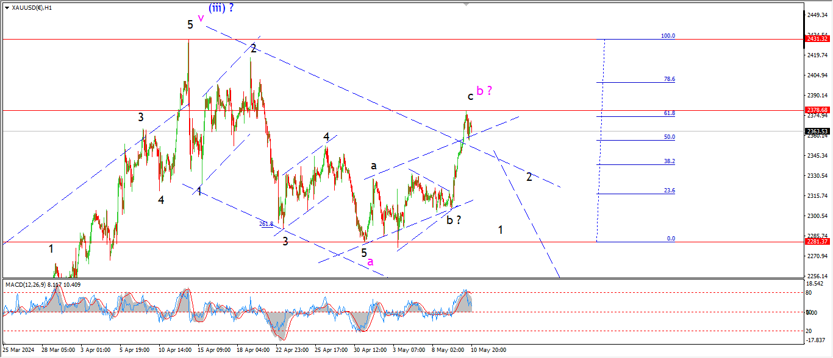
Task: Click the 22 Apr 23:00 time axis label
Action: pyautogui.click(x=291, y=350)
